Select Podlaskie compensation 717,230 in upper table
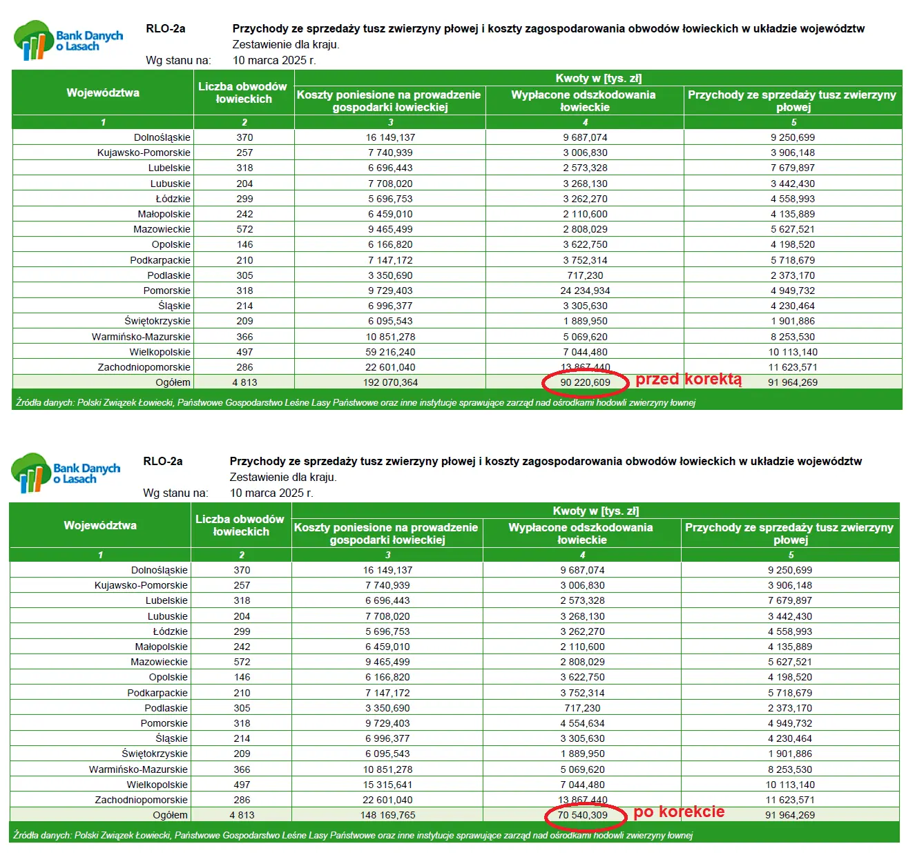The height and width of the screenshot is (855, 915). [585, 275]
